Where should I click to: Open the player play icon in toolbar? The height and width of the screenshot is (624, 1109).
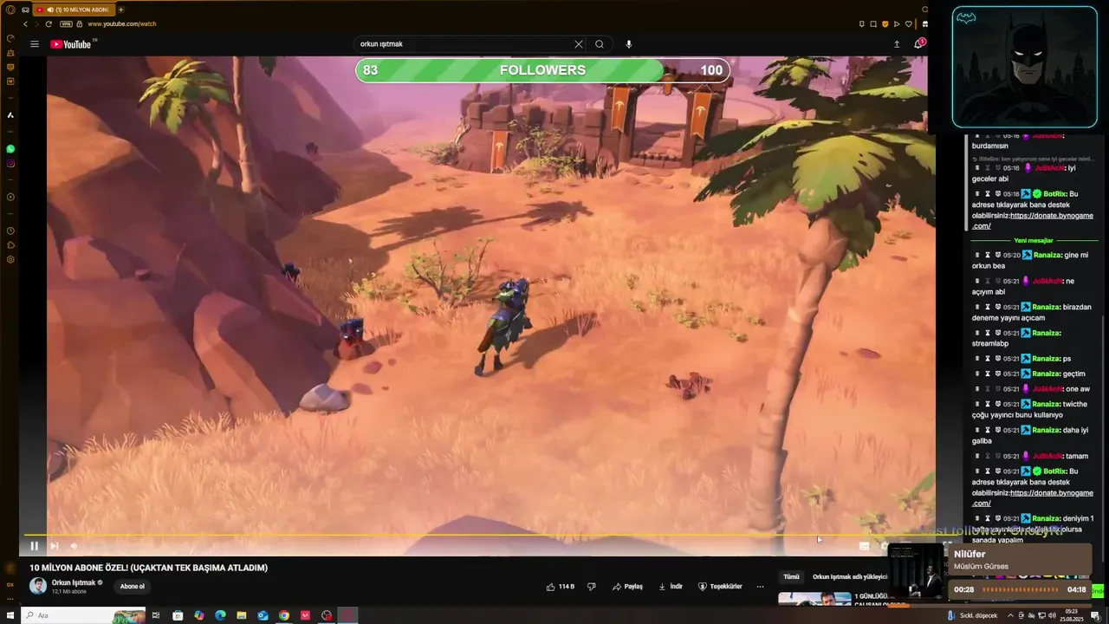pyautogui.click(x=897, y=23)
